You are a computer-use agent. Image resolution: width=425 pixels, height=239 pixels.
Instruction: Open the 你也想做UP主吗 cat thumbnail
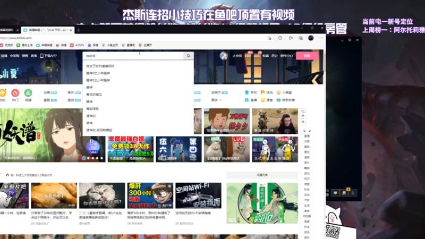pyautogui.click(x=102, y=195)
